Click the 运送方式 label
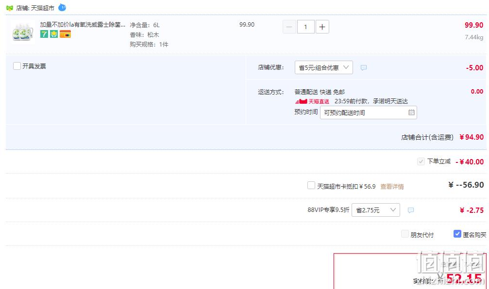This screenshot has width=489, height=289. click(x=271, y=92)
